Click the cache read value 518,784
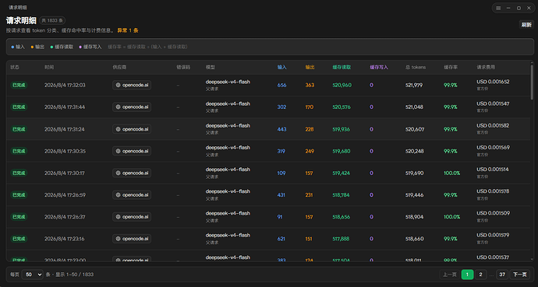Viewport: 538px width, 287px height. [x=341, y=195]
